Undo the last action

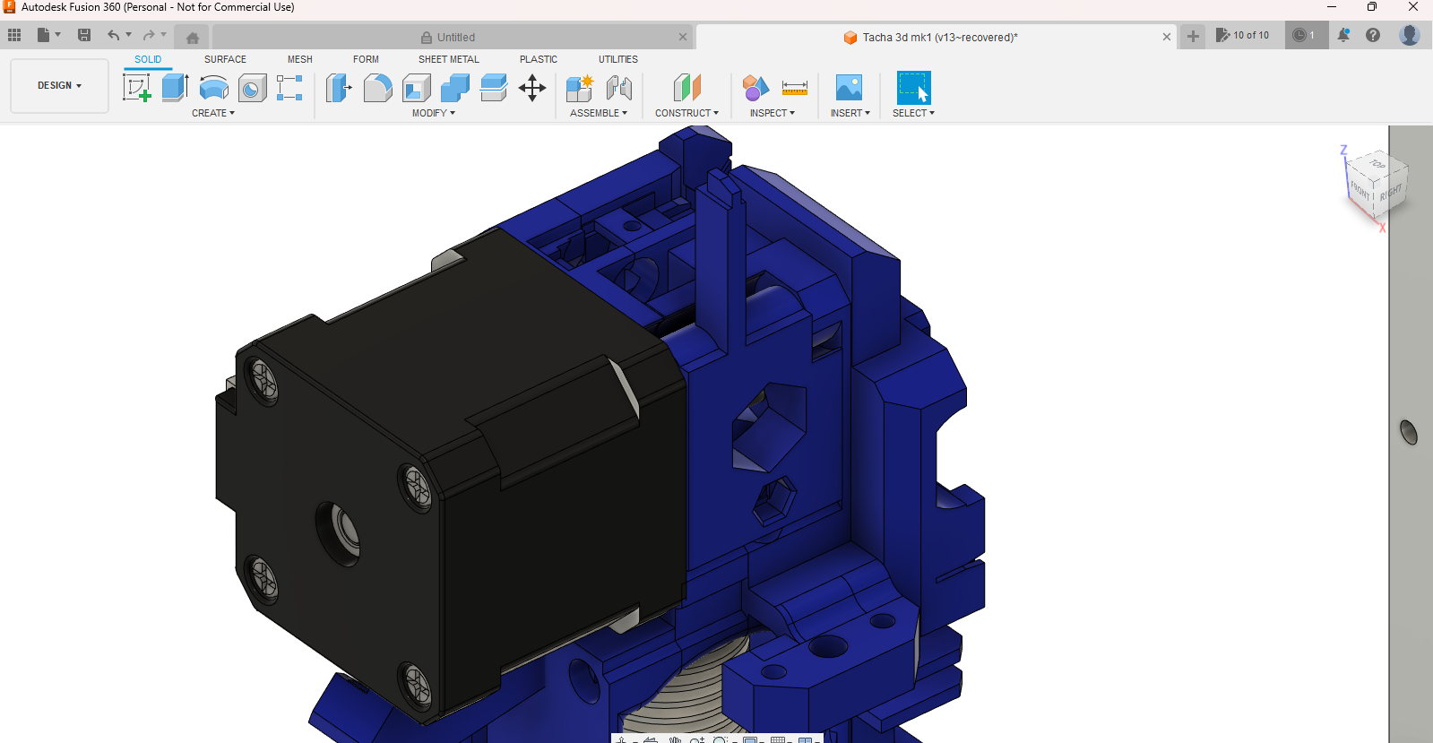[114, 35]
